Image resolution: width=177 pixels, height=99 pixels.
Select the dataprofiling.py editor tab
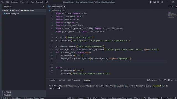point(56,7)
